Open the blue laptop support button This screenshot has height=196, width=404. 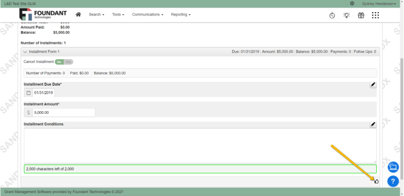pyautogui.click(x=393, y=167)
